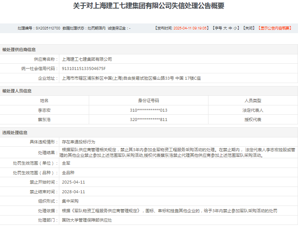The image size is (298, 226).
Task: Select ban start date 2025-04-11
Action: point(73,182)
